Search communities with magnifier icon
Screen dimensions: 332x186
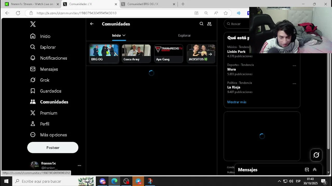click(x=201, y=24)
